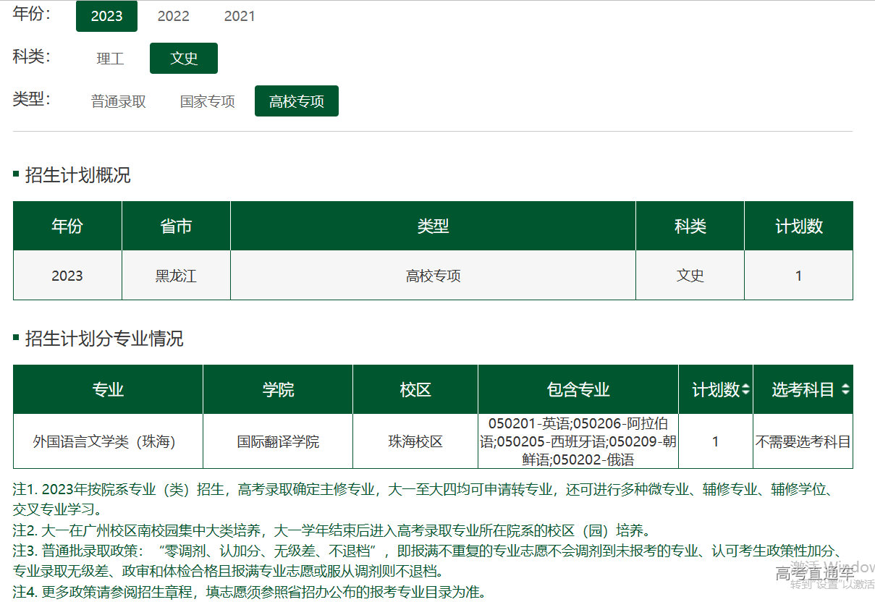
Task: Click the 国际翻译学院 cell
Action: coord(278,441)
